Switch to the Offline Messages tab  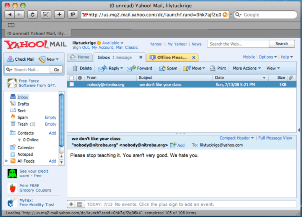coord(172,58)
